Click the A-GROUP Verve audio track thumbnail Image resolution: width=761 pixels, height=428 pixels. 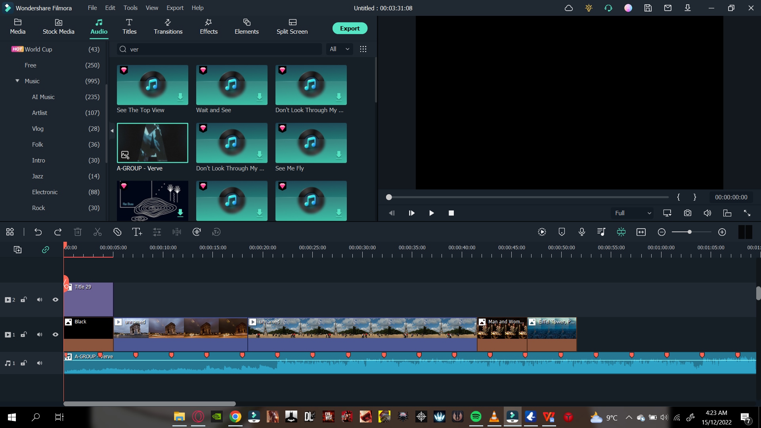pos(153,143)
